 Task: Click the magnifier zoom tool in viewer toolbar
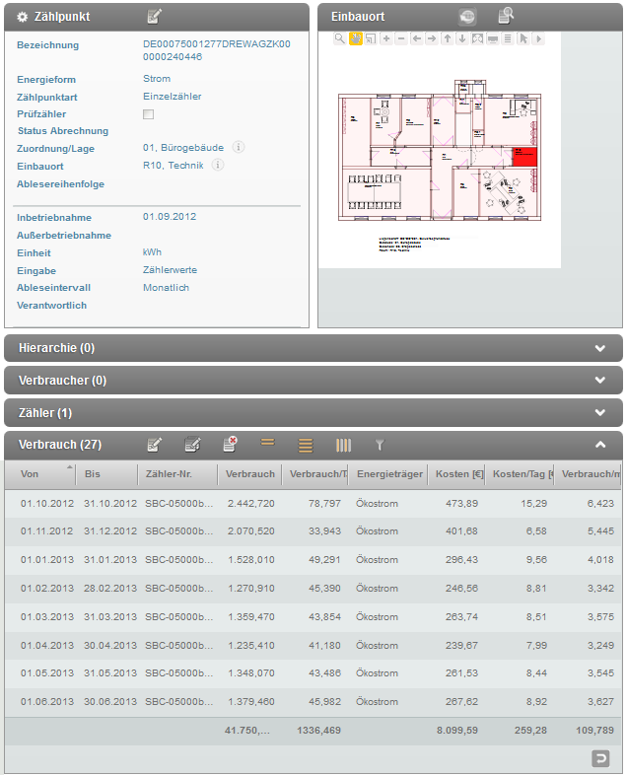pyautogui.click(x=339, y=38)
